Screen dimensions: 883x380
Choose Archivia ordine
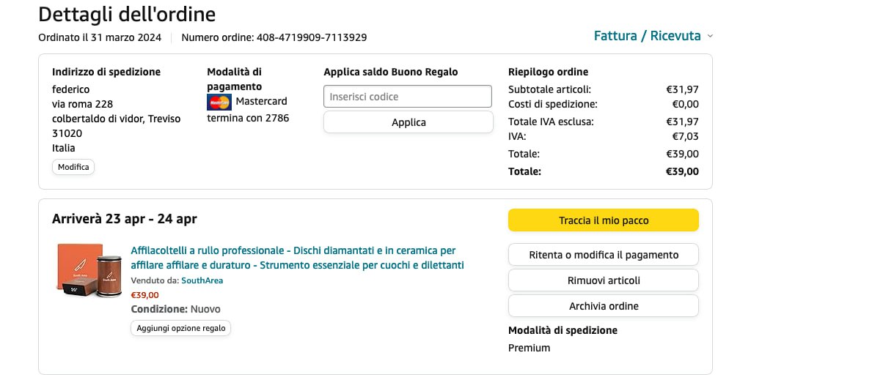(x=603, y=306)
